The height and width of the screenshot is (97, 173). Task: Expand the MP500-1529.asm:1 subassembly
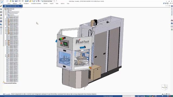point(5,19)
